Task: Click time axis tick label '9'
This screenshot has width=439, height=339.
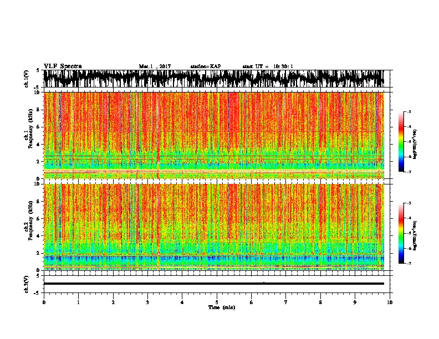Action: point(355,302)
